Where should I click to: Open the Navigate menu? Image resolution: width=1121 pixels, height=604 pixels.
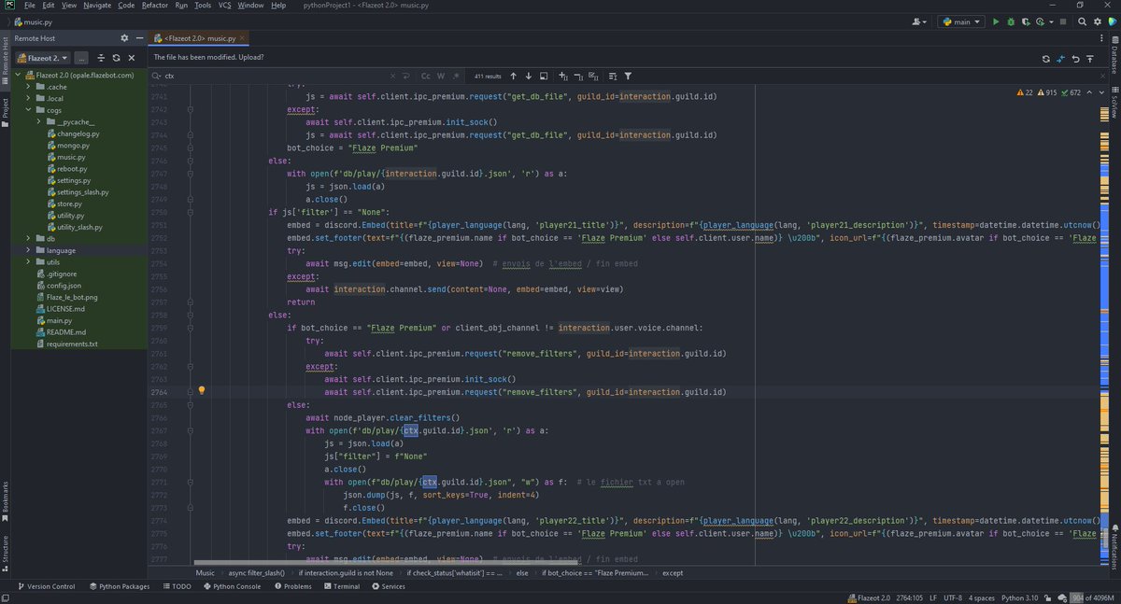[x=96, y=6]
